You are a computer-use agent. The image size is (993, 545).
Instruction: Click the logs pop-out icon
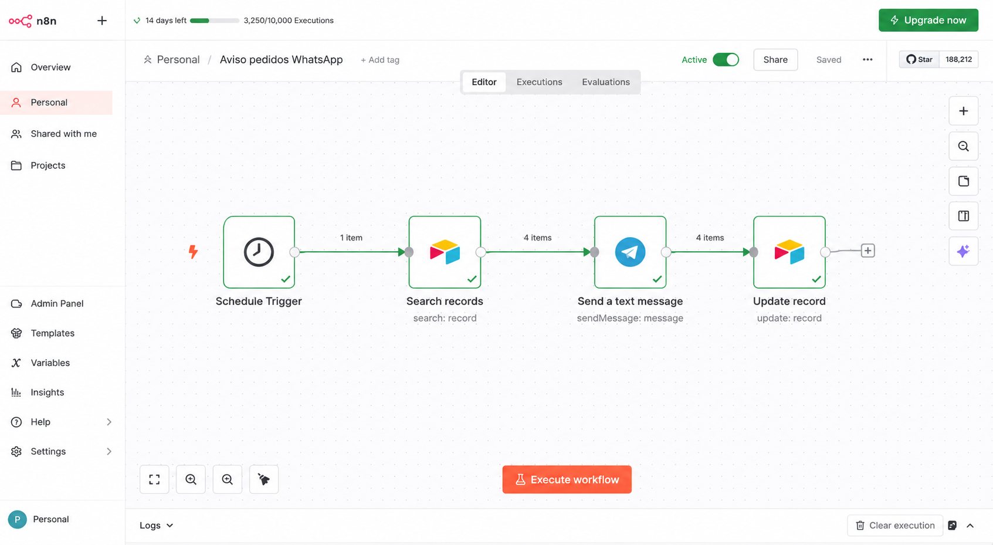pos(953,526)
